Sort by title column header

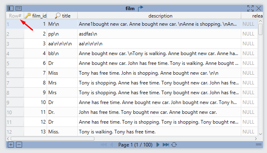[62, 16]
